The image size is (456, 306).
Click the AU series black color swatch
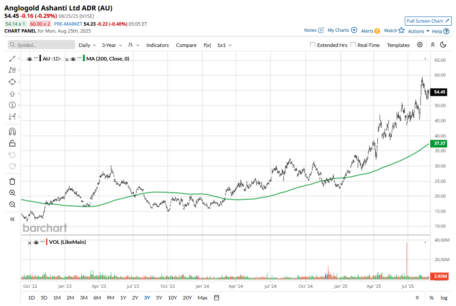point(40,59)
